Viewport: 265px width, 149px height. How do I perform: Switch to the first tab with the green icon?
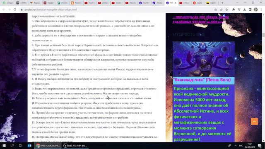pos(8,3)
